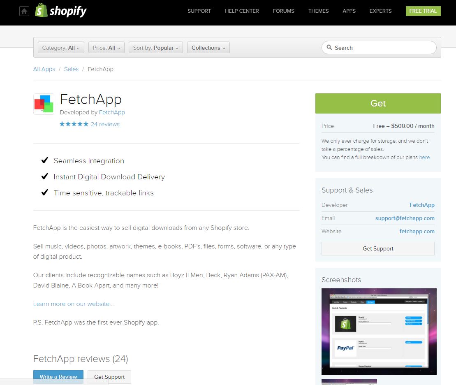Click the five-star rating icons
Viewport: 456px width, 385px height.
pos(74,124)
